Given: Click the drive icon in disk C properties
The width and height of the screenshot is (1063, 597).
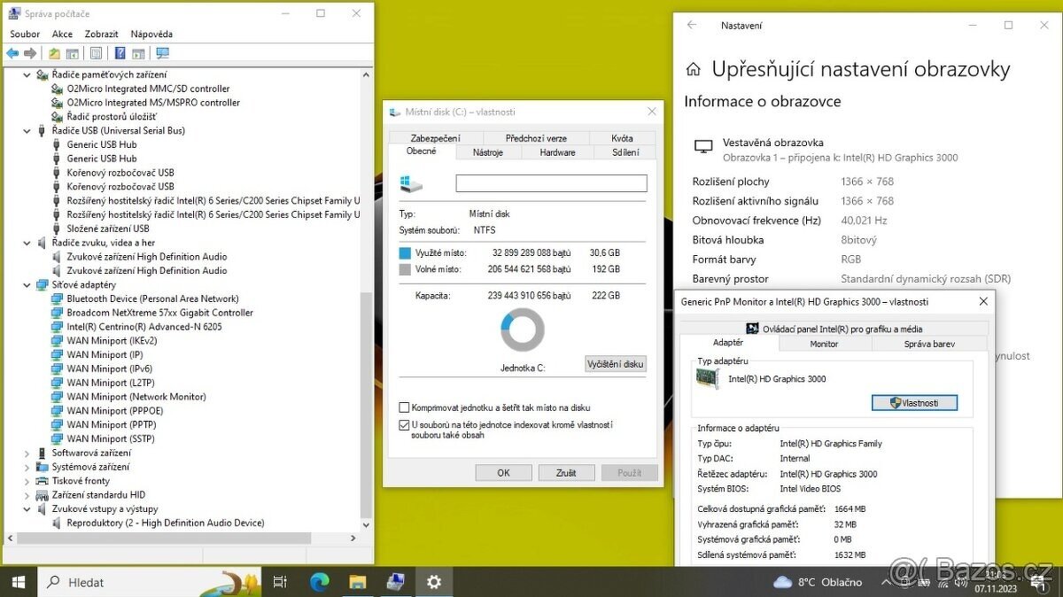Looking at the screenshot, I should [x=409, y=182].
